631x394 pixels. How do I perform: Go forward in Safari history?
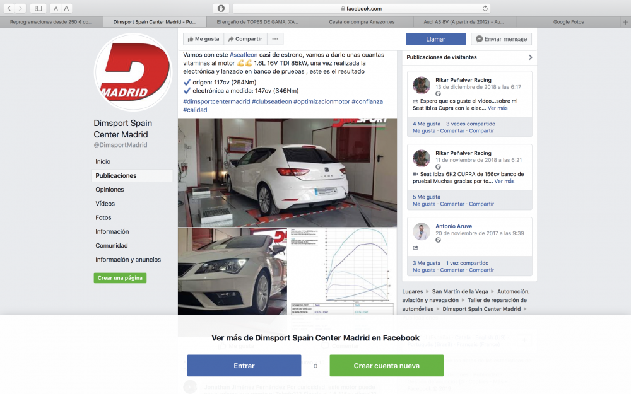[x=20, y=8]
